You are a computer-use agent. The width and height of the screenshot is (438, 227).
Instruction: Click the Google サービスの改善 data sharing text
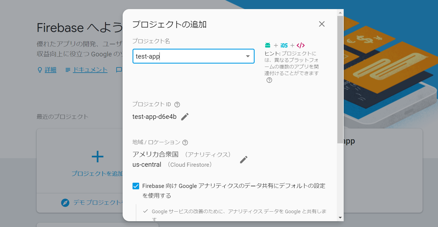point(239,215)
